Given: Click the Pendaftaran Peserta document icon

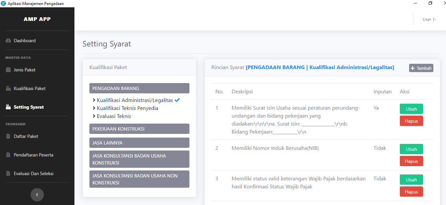Looking at the screenshot, I should click(x=8, y=155).
